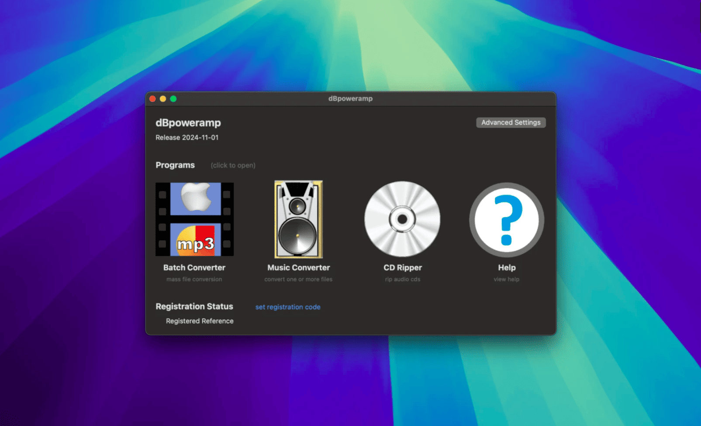Click the 'view help' caption
701x426 pixels.
pyautogui.click(x=507, y=279)
